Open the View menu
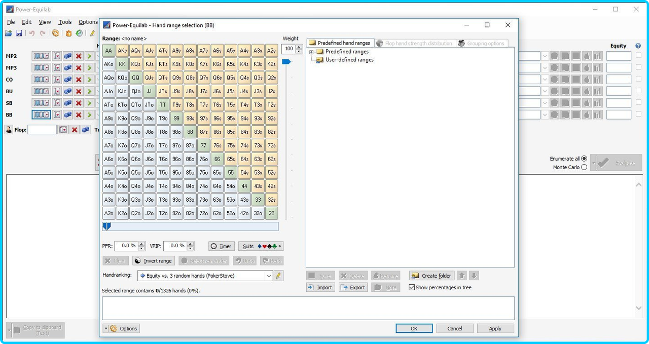Viewport: 649px width, 344px height. (45, 22)
